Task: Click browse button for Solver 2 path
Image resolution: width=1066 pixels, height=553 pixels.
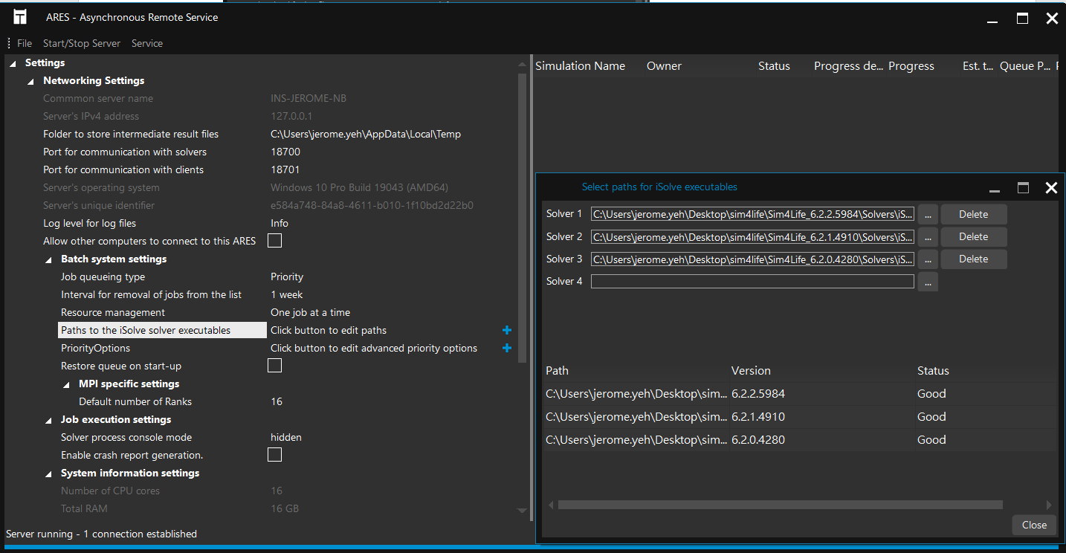Action: [927, 236]
